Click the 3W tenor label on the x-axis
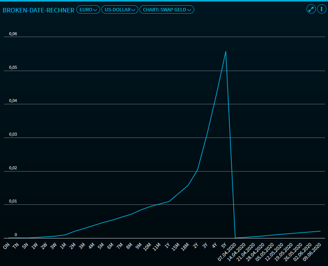This screenshot has height=266, width=328. tap(54, 246)
